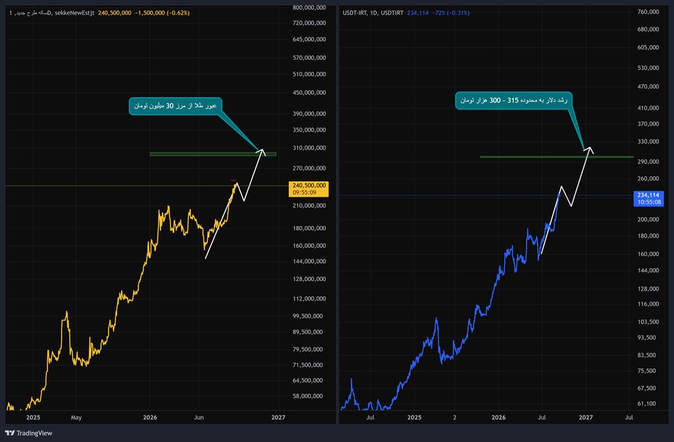Click the USDTIRT ticker in the right chart legend

[x=392, y=13]
